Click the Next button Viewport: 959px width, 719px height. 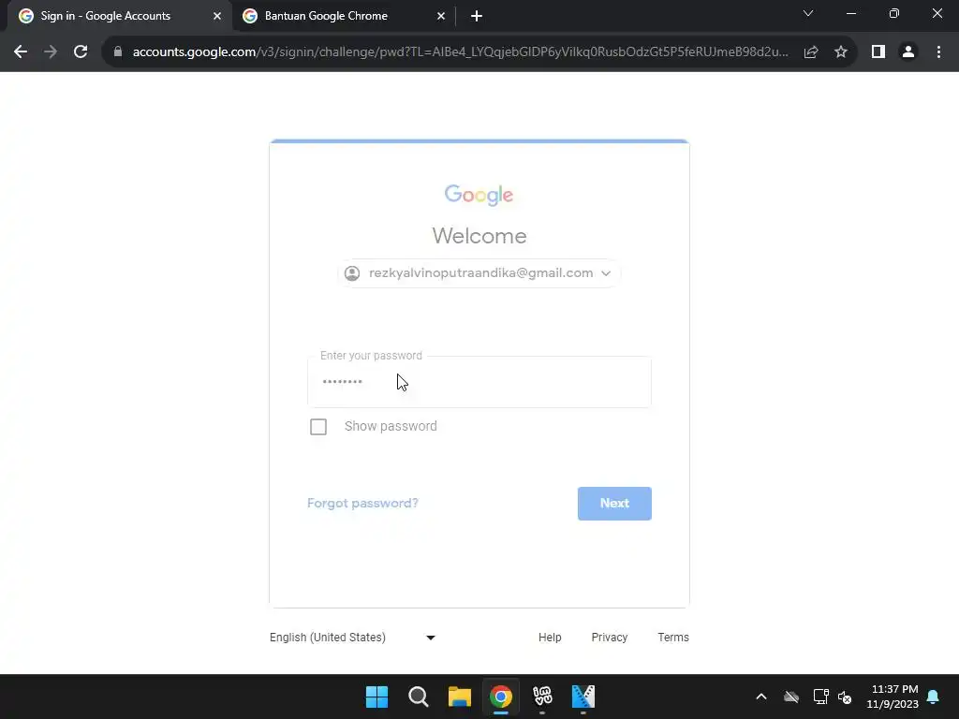click(614, 503)
